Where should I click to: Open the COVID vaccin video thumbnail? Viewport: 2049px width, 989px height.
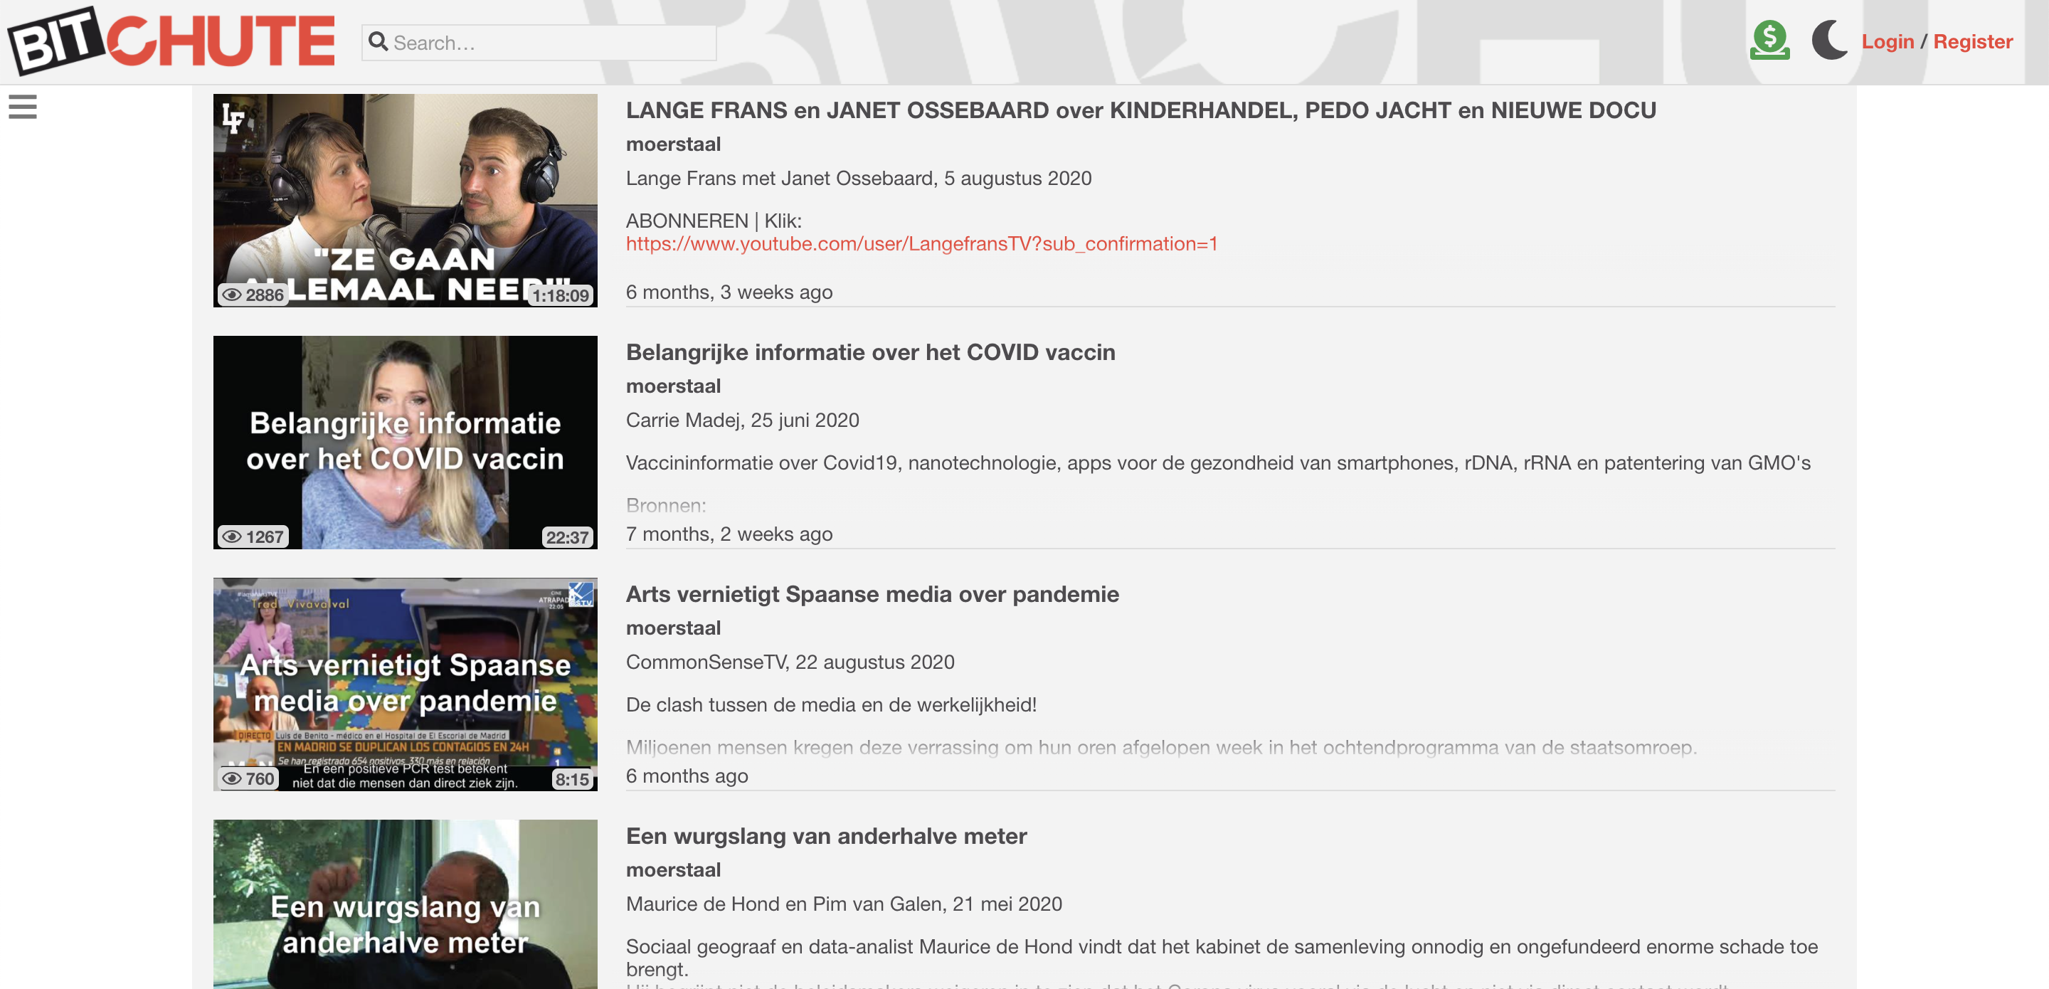405,443
